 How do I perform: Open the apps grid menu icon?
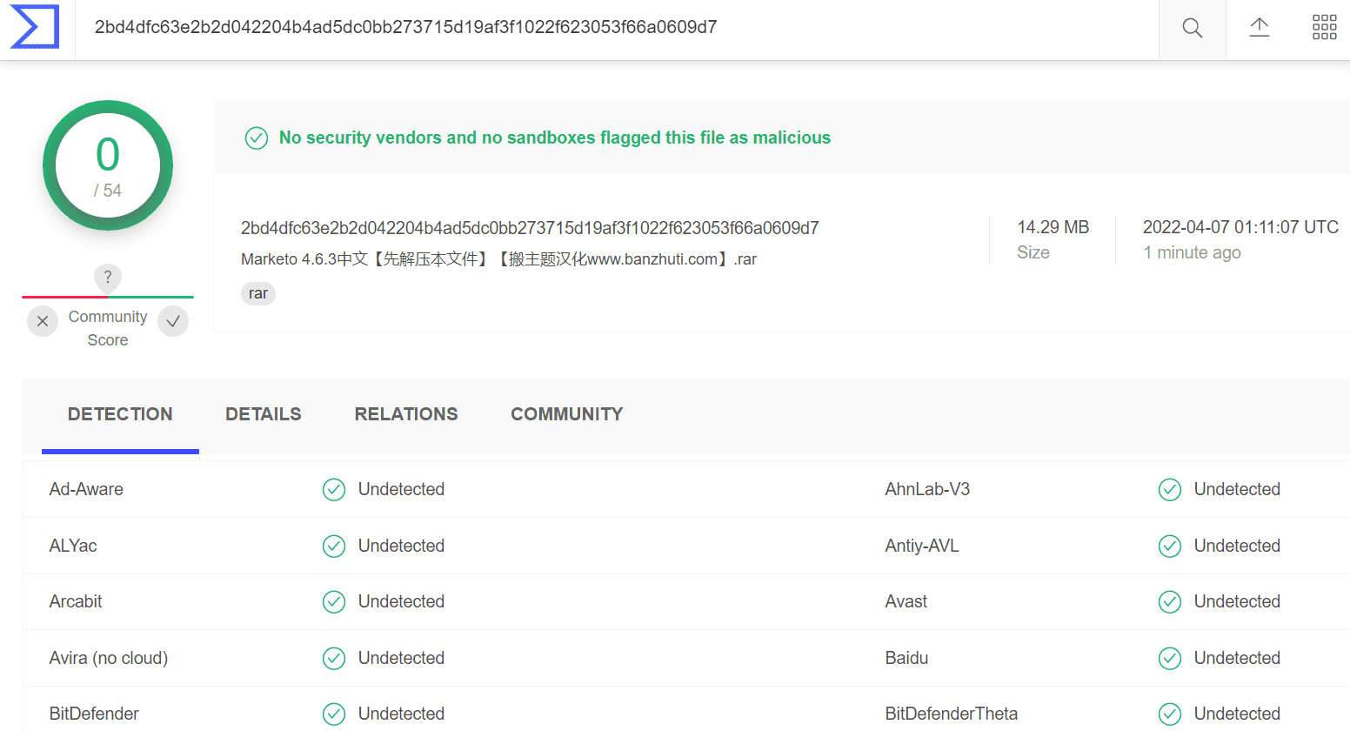click(1325, 28)
